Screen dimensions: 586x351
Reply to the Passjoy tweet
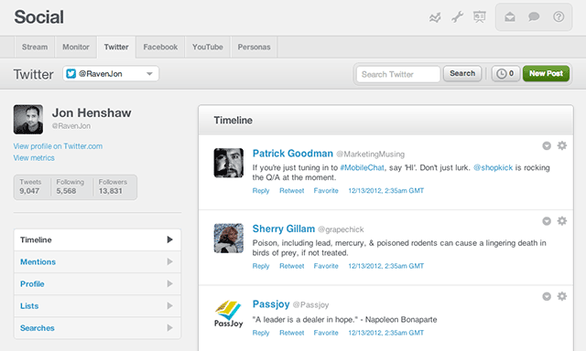point(261,333)
